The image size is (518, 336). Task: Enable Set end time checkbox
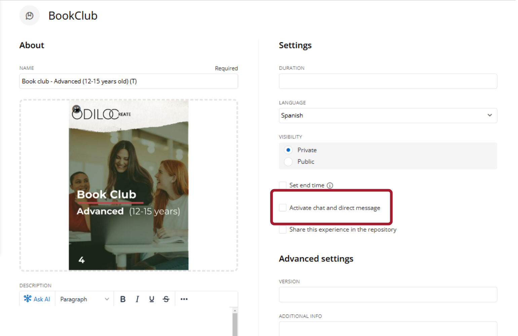(283, 185)
